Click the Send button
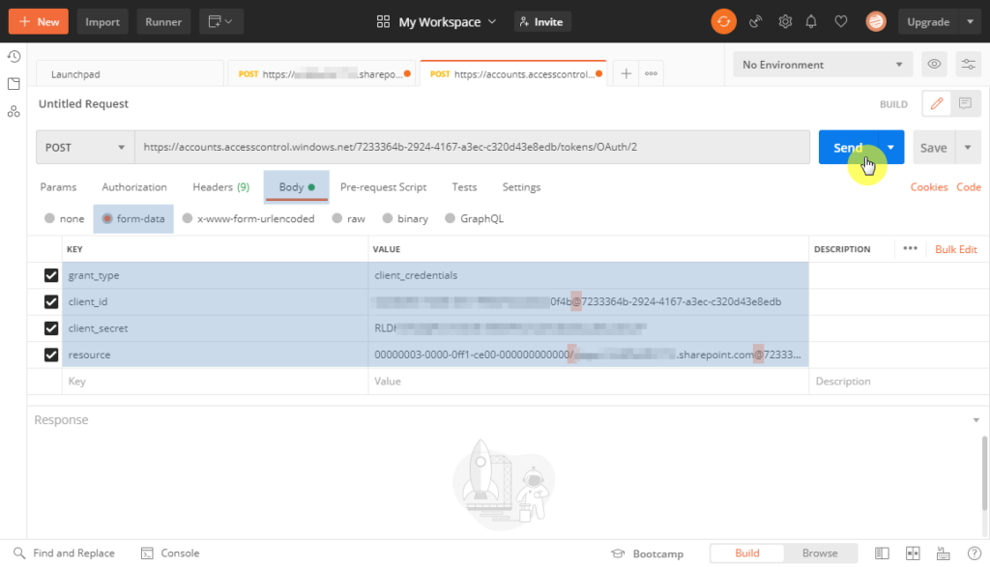 tap(848, 148)
